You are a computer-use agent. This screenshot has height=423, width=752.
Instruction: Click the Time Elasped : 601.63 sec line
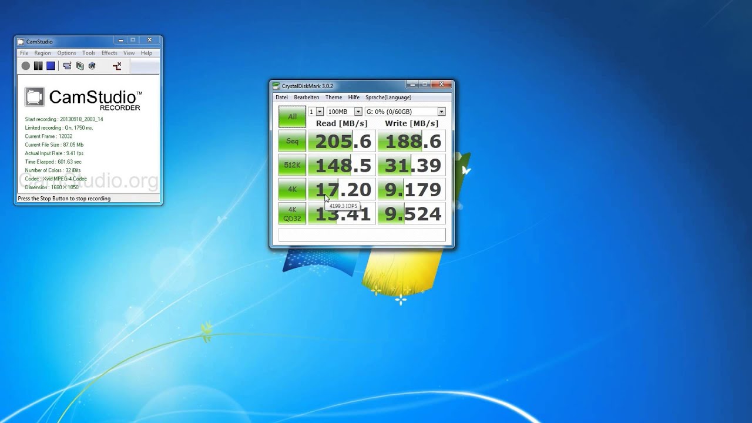click(x=53, y=162)
